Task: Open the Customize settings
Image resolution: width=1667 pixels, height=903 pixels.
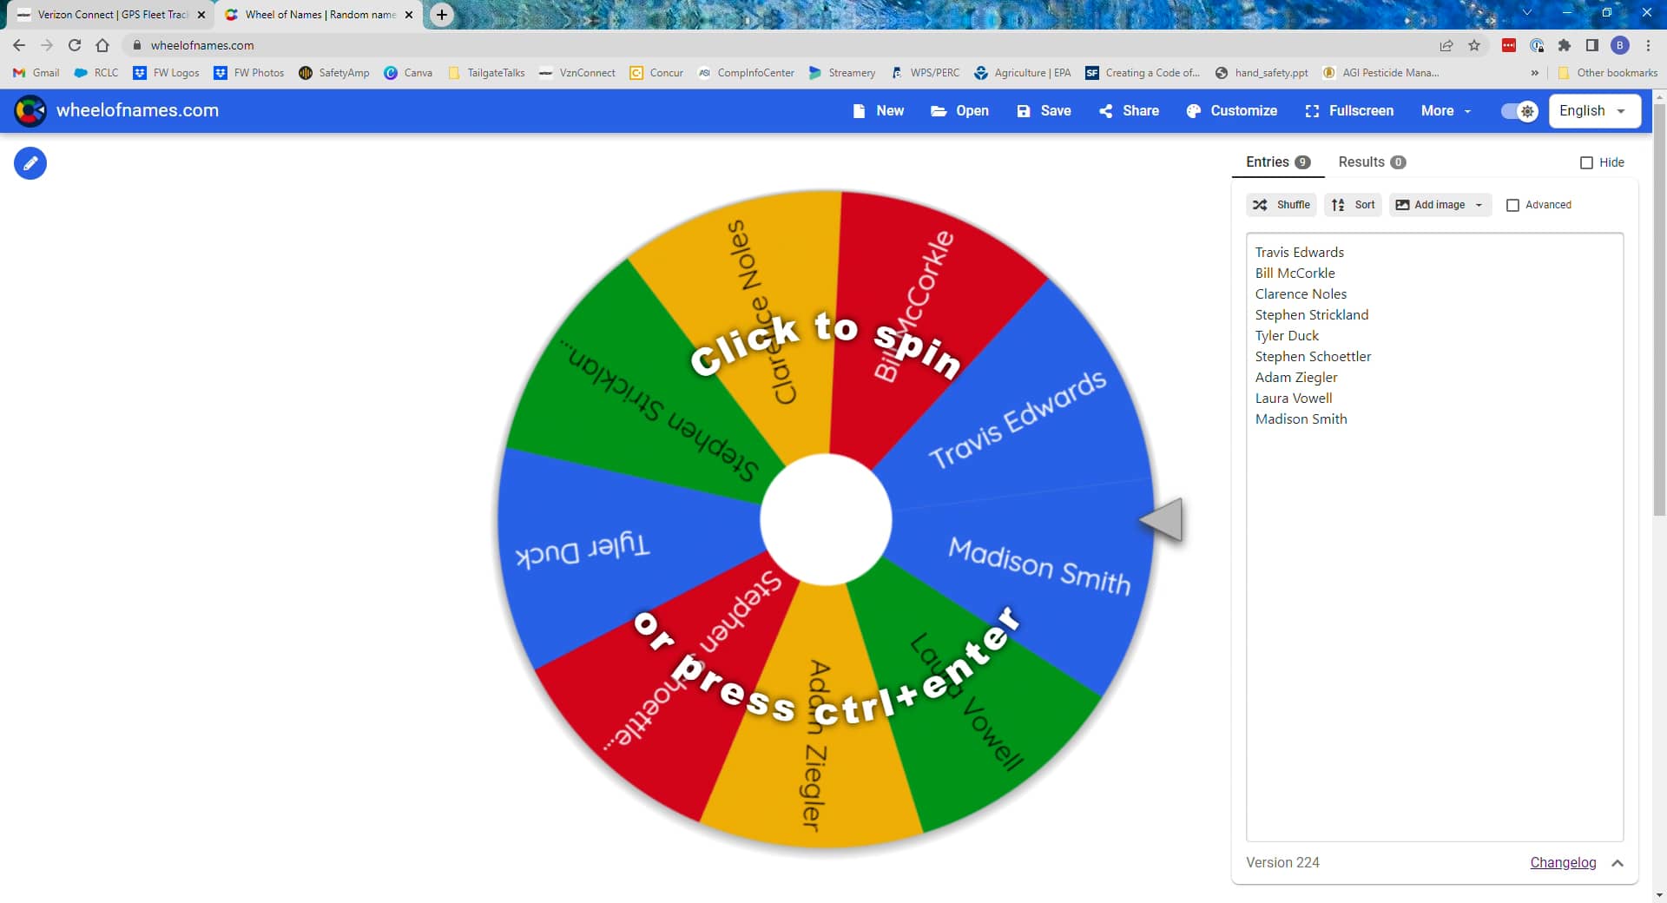Action: (x=1231, y=110)
